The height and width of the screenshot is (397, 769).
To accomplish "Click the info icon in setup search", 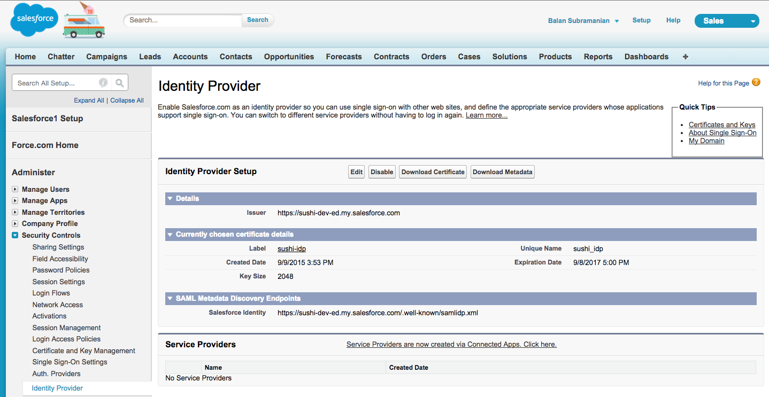I will (103, 83).
